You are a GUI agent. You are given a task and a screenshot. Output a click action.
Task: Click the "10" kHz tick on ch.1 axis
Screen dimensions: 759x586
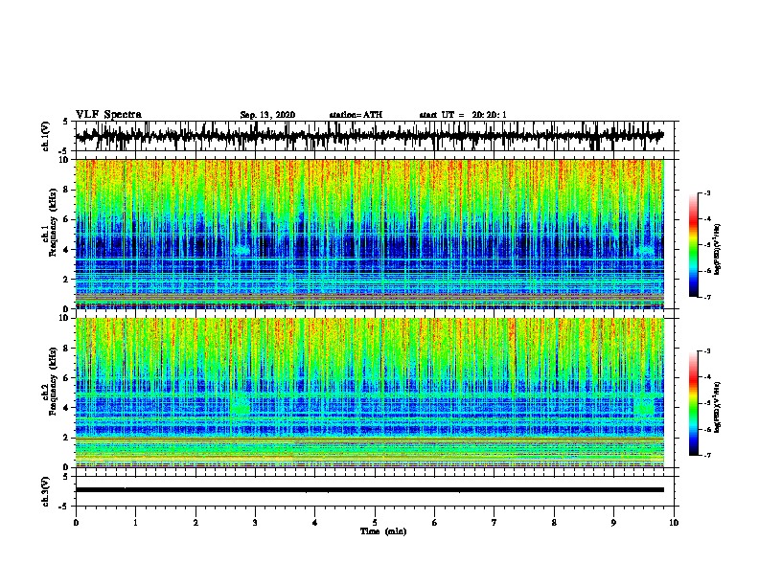65,160
